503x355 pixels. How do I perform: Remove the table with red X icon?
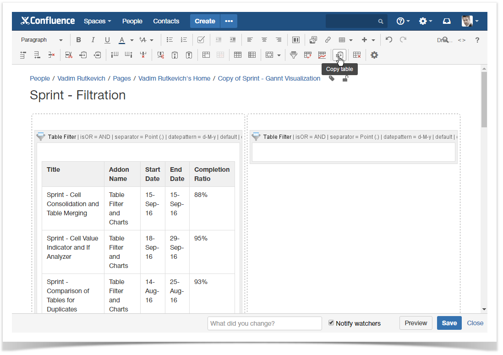coord(357,55)
